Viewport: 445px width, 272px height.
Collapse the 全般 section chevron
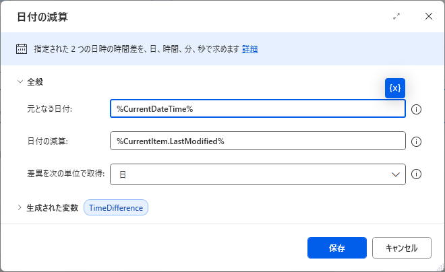pyautogui.click(x=20, y=82)
